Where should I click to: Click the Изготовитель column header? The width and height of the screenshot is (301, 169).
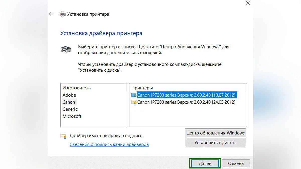(77, 88)
